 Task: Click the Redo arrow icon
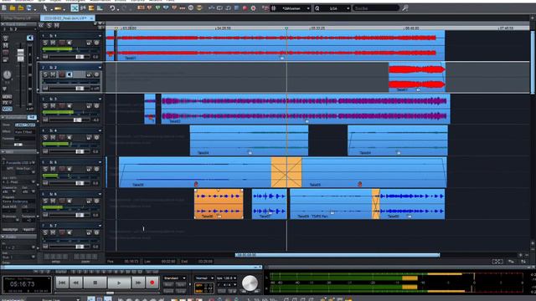coord(124,8)
